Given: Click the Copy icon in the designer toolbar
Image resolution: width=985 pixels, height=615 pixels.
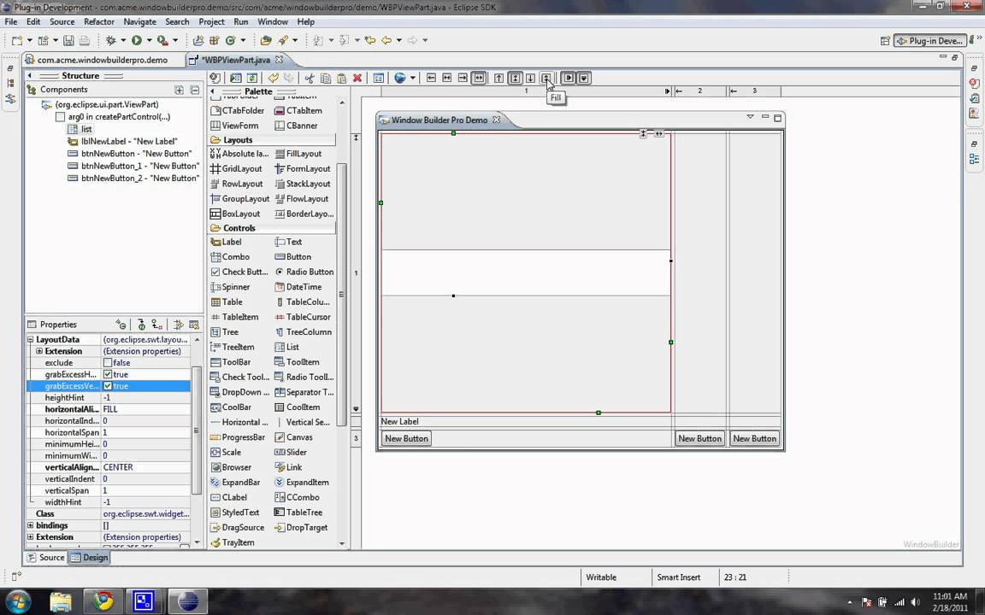Looking at the screenshot, I should click(326, 78).
